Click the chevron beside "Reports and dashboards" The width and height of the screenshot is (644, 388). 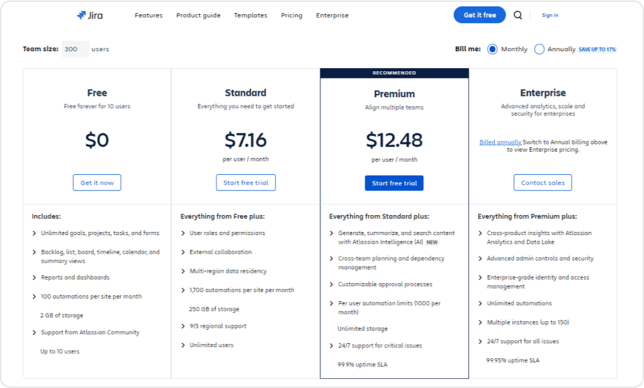point(34,277)
